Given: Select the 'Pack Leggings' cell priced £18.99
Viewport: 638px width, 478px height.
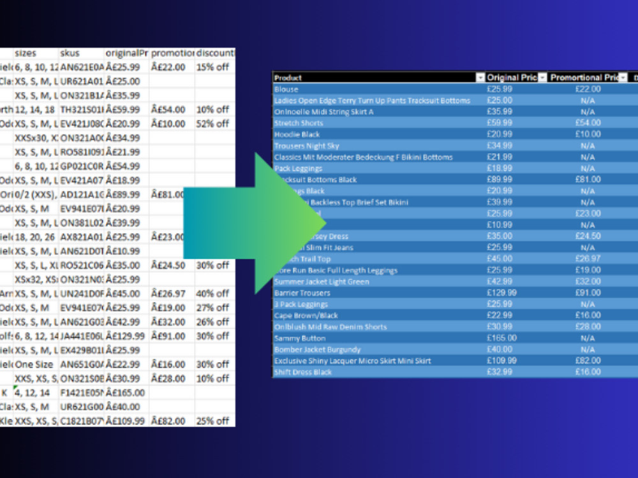Looking at the screenshot, I should [x=379, y=168].
